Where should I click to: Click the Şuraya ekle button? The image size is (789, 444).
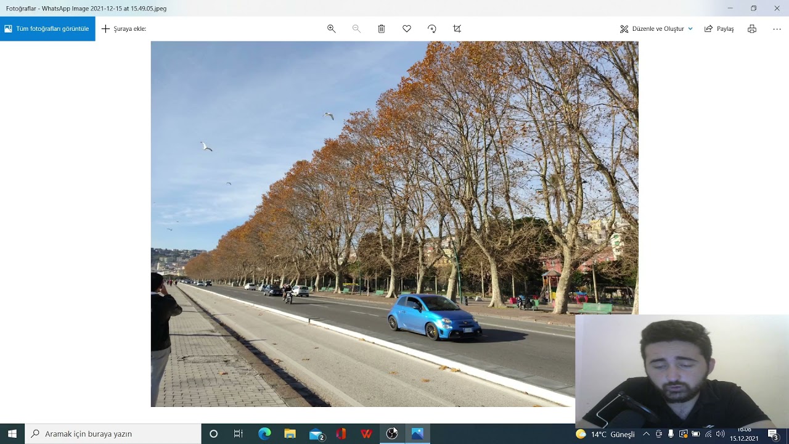click(124, 29)
